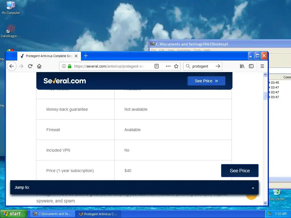
Task: Open the Help menu in 7-Zip window
Action: 207,50
